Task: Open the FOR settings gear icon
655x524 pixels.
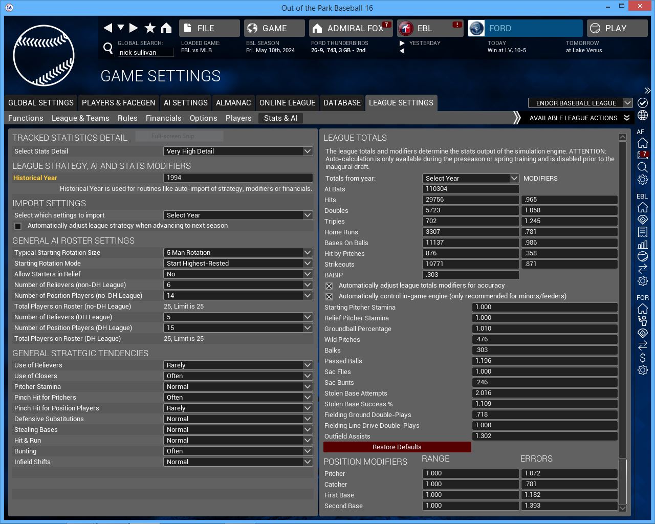Action: pyautogui.click(x=643, y=370)
